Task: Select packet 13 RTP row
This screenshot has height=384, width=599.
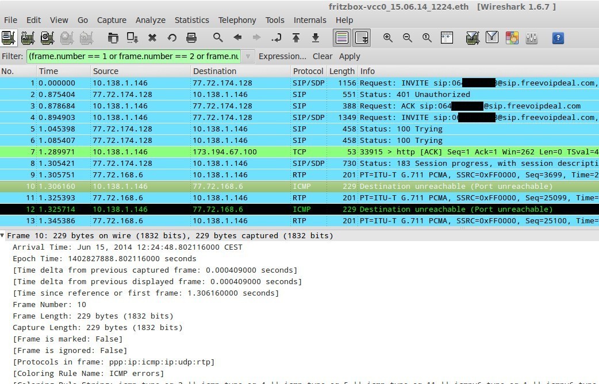Action: pyautogui.click(x=299, y=220)
